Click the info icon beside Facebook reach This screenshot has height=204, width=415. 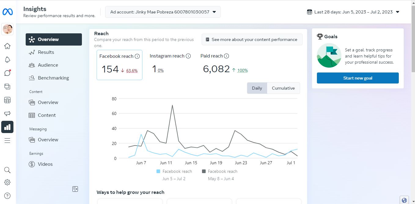[137, 56]
